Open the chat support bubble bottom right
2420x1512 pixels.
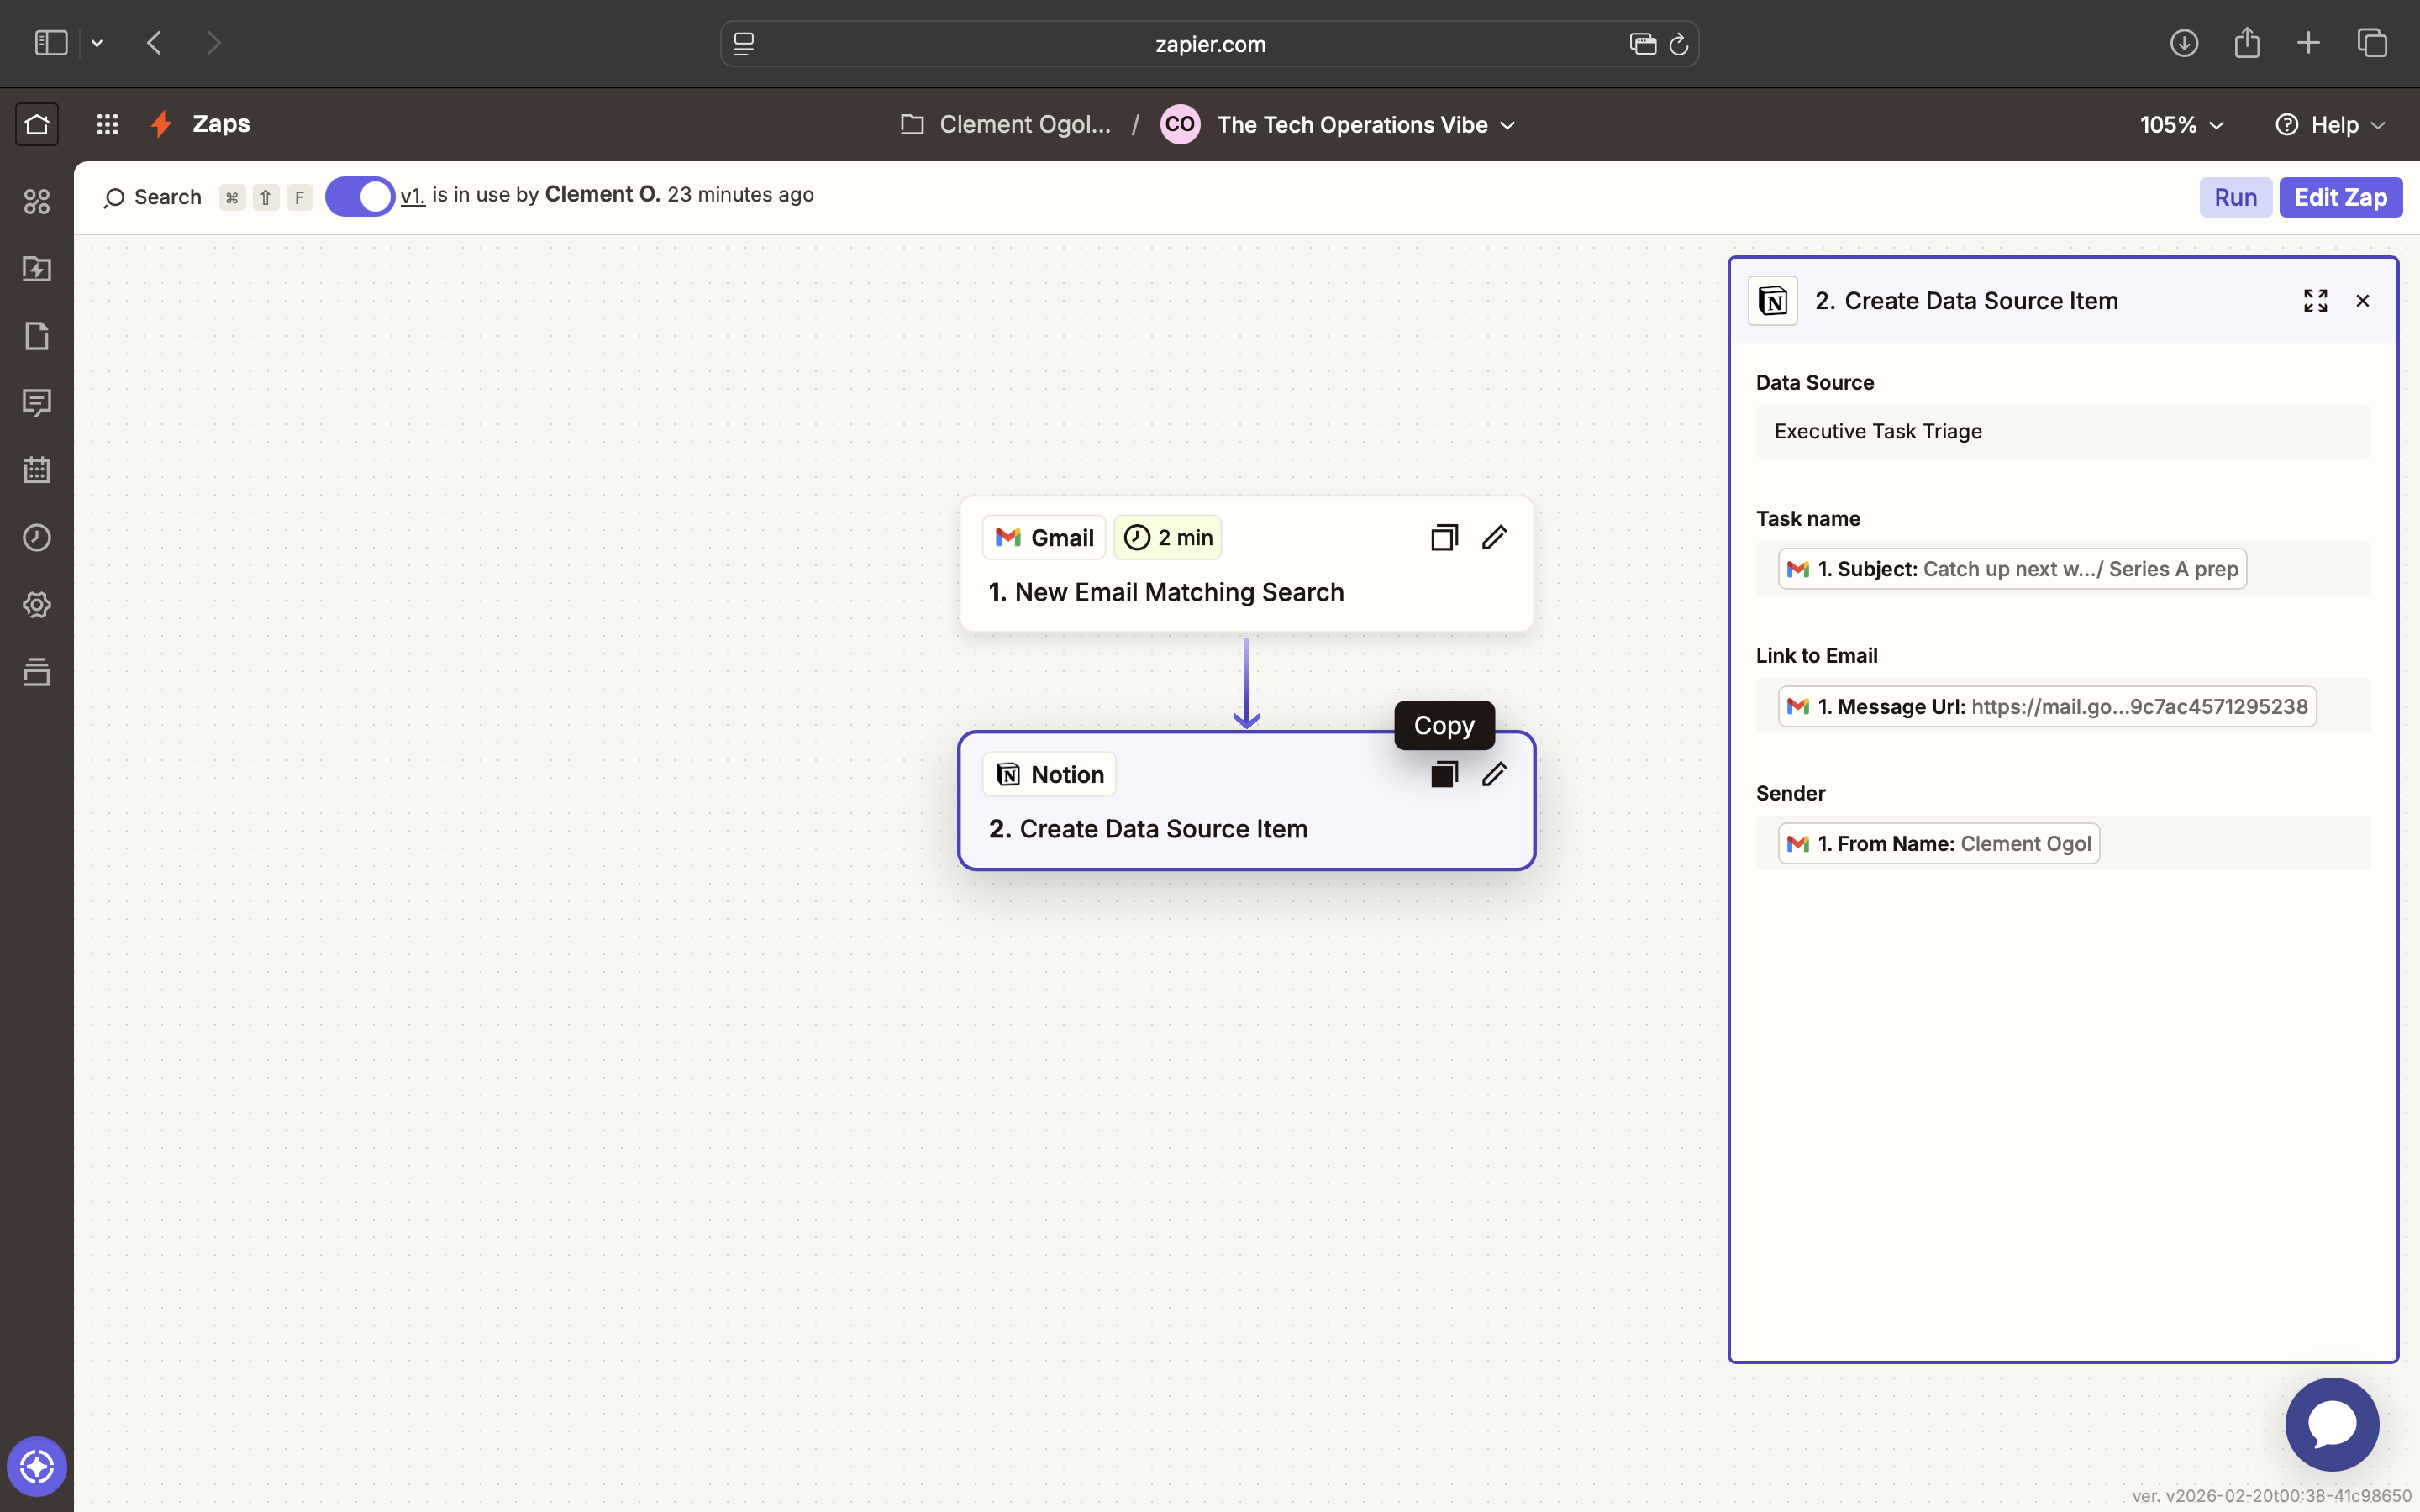[x=2331, y=1424]
